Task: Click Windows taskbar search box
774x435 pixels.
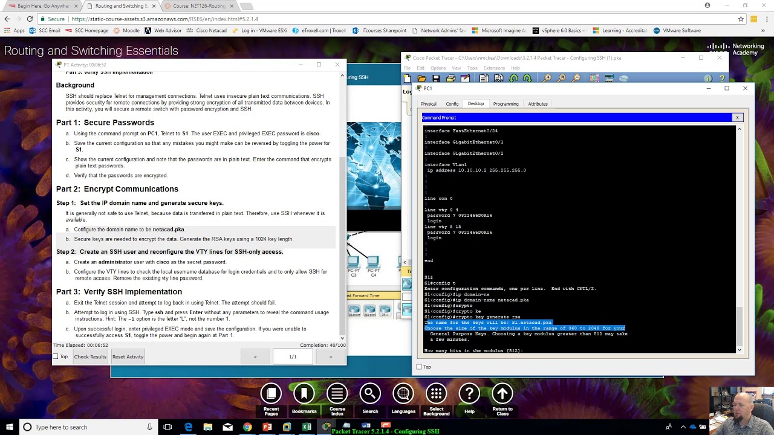Action: click(x=88, y=427)
